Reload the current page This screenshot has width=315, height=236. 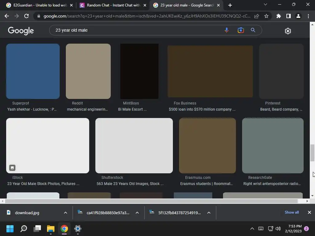(26, 16)
